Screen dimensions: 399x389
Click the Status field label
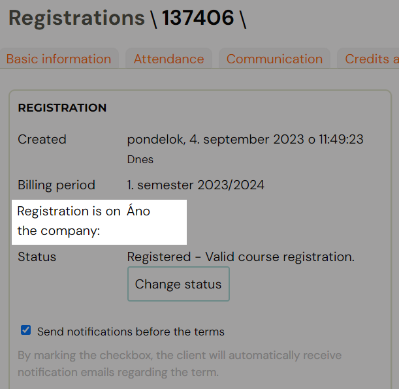point(37,257)
